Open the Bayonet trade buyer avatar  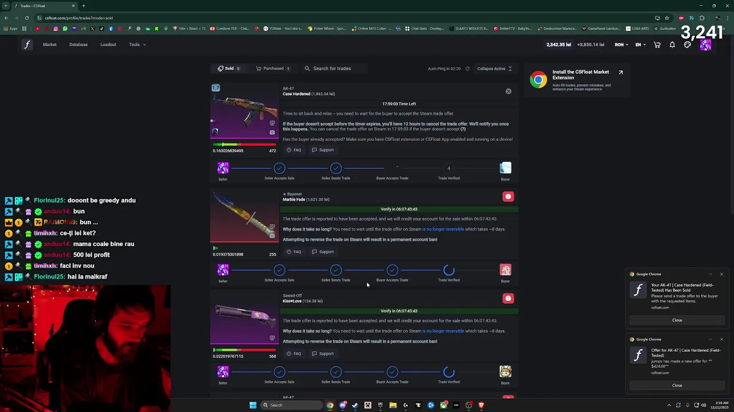pyautogui.click(x=505, y=270)
